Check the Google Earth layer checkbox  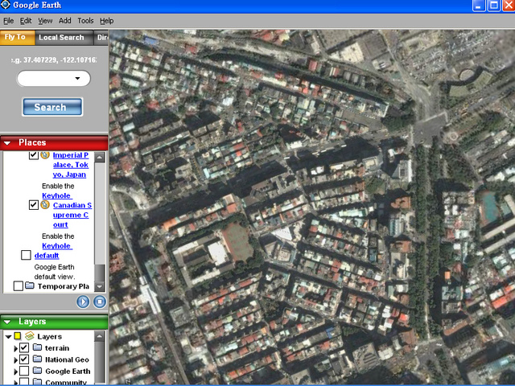click(24, 371)
